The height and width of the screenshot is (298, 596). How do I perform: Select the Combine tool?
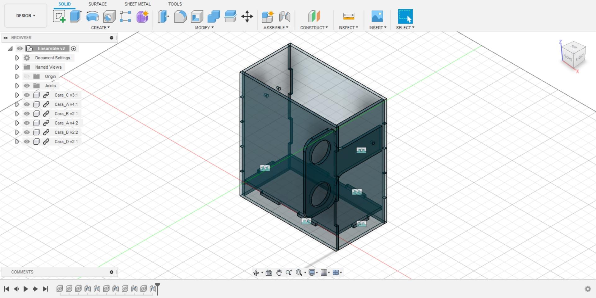point(214,16)
